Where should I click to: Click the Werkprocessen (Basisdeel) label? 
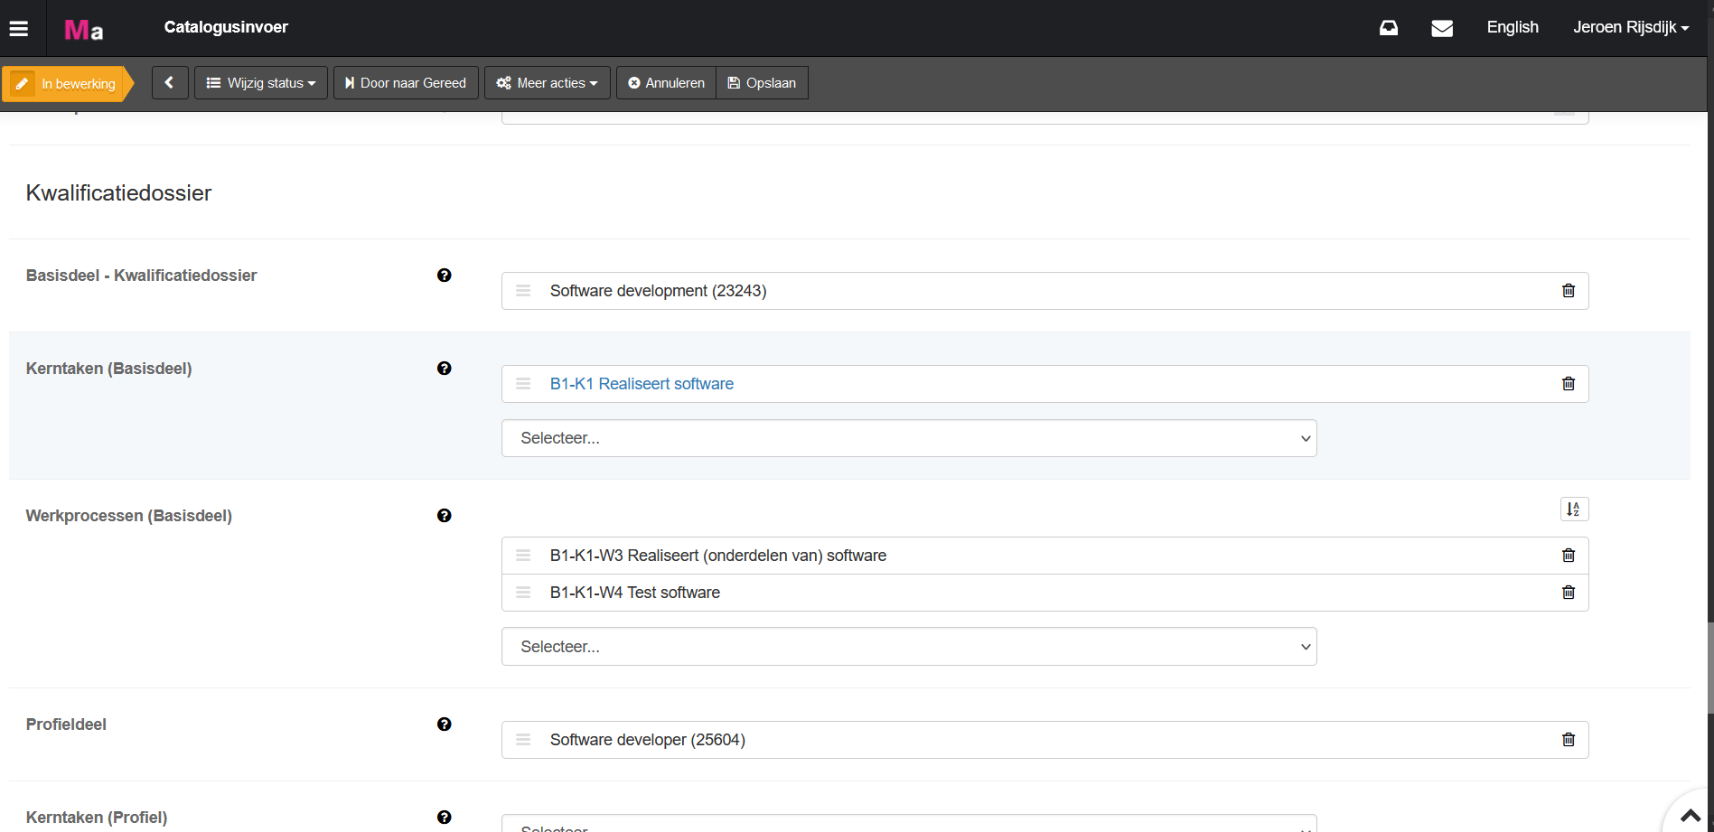(x=129, y=516)
